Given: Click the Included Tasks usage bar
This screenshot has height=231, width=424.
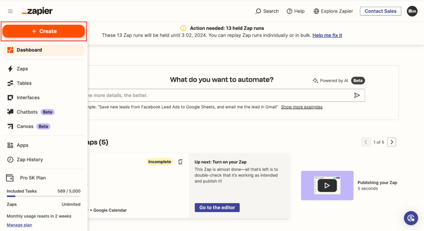Looking at the screenshot, I should tap(43, 196).
